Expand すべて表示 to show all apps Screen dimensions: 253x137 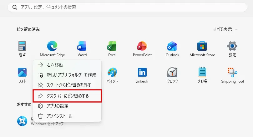click(x=225, y=29)
